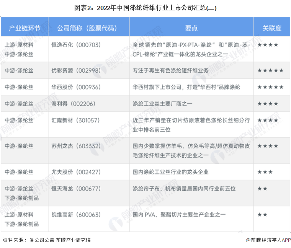Click the source note 资料来源：各公司公告 前瞻产业研究院
This screenshot has width=291, height=248.
pos(47,240)
